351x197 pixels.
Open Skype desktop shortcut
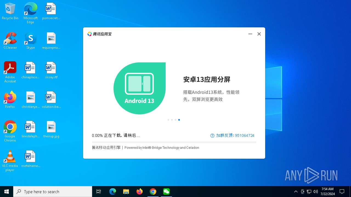30,41
